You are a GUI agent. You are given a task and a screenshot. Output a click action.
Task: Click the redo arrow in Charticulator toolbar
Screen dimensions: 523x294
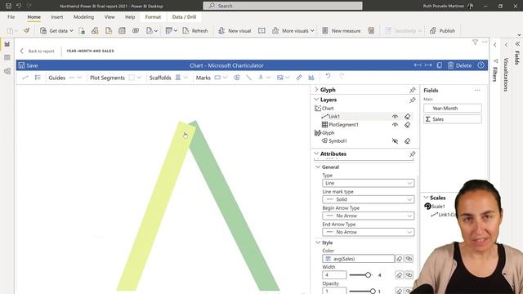[342, 76]
